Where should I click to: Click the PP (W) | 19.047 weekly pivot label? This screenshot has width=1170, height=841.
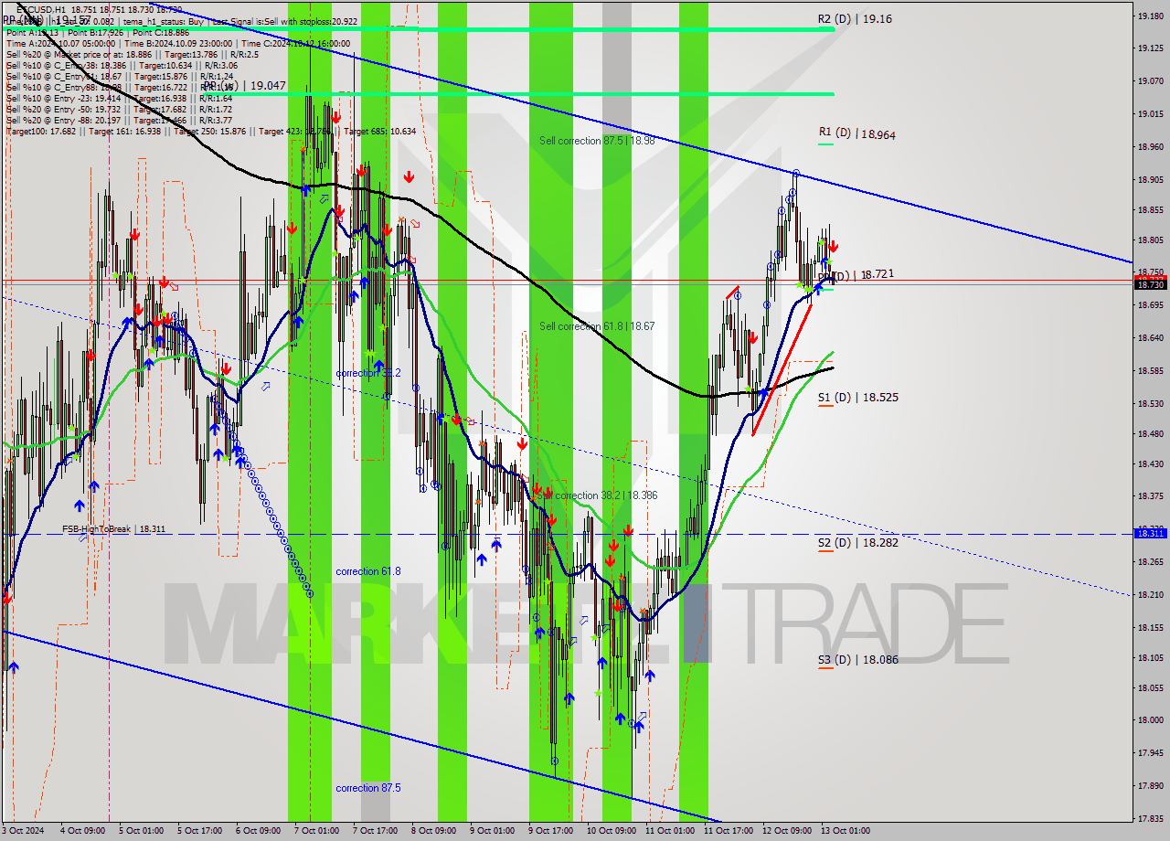[x=244, y=85]
